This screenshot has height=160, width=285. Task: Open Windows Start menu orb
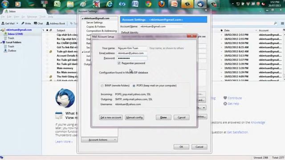pos(5,4)
